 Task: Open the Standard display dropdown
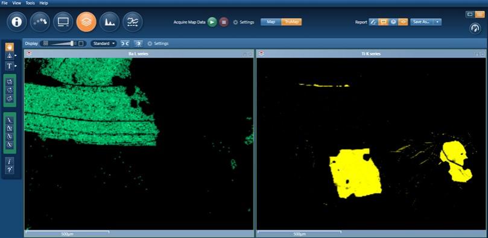(x=104, y=43)
